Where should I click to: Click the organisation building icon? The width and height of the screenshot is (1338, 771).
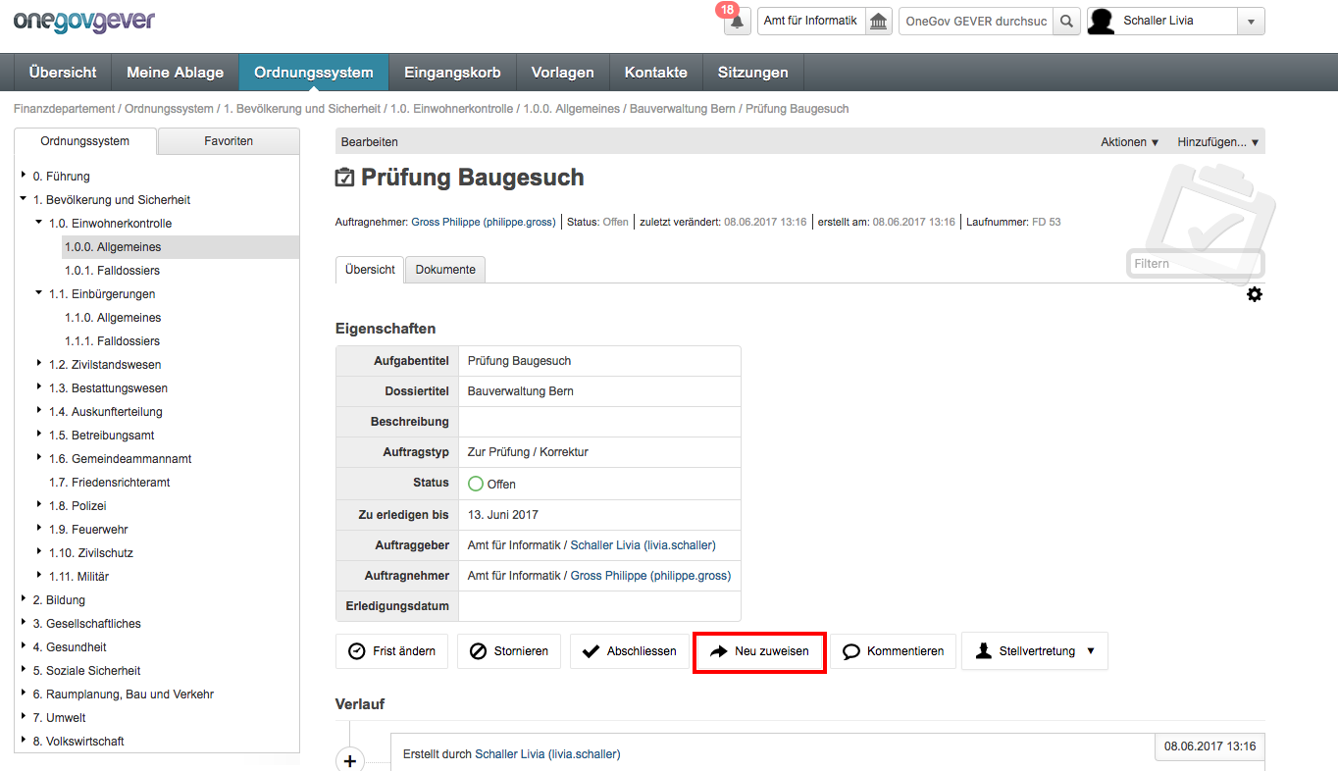(878, 21)
